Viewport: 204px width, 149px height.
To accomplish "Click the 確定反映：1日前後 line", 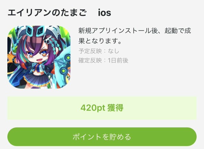I will pos(103,60).
